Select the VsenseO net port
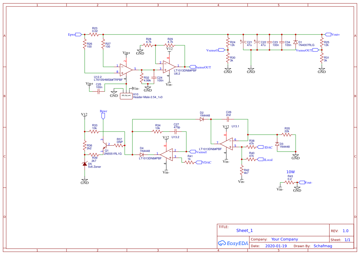 (221, 50)
